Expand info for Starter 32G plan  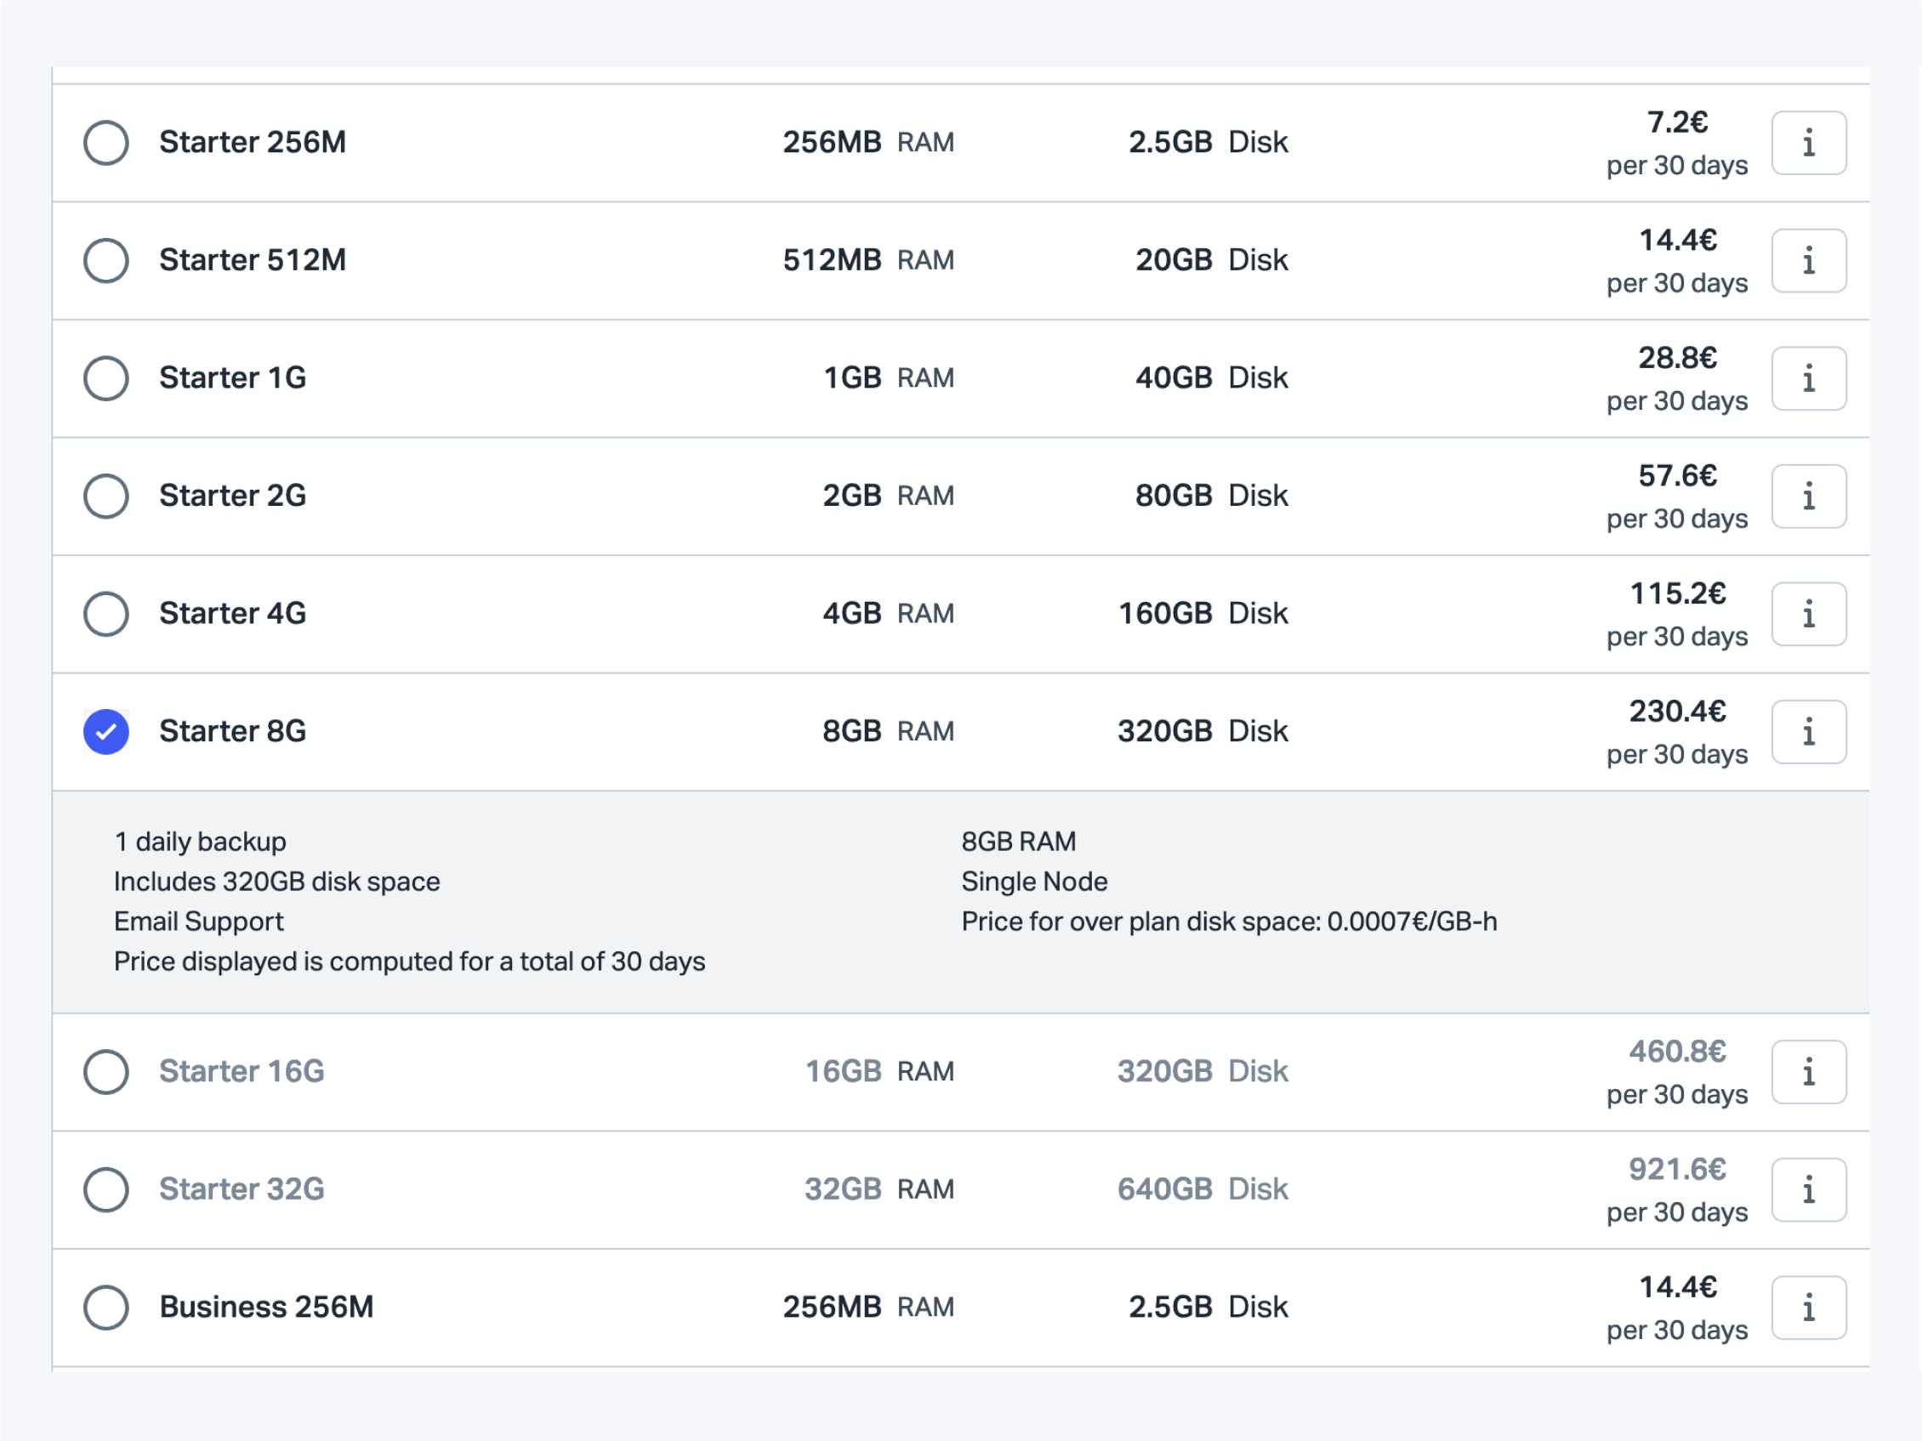(1808, 1190)
